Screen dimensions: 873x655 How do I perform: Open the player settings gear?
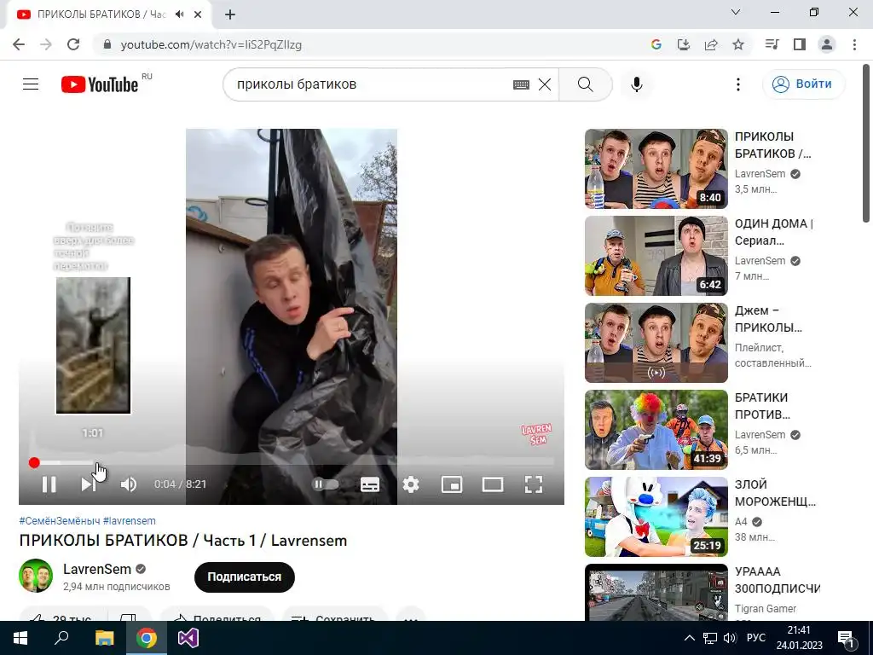(x=411, y=484)
